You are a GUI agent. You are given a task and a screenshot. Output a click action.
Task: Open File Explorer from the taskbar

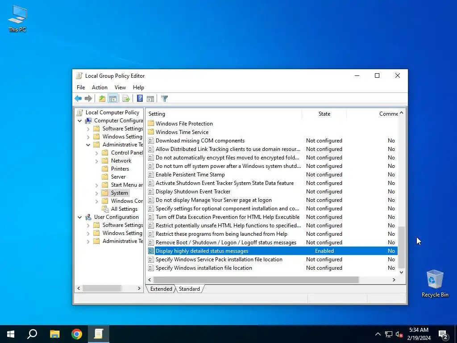(54, 334)
